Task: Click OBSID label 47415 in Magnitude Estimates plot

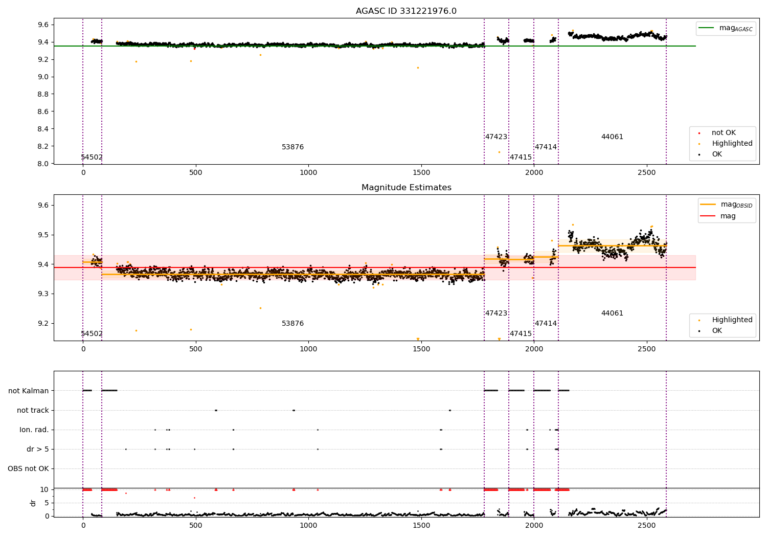Action: point(521,334)
